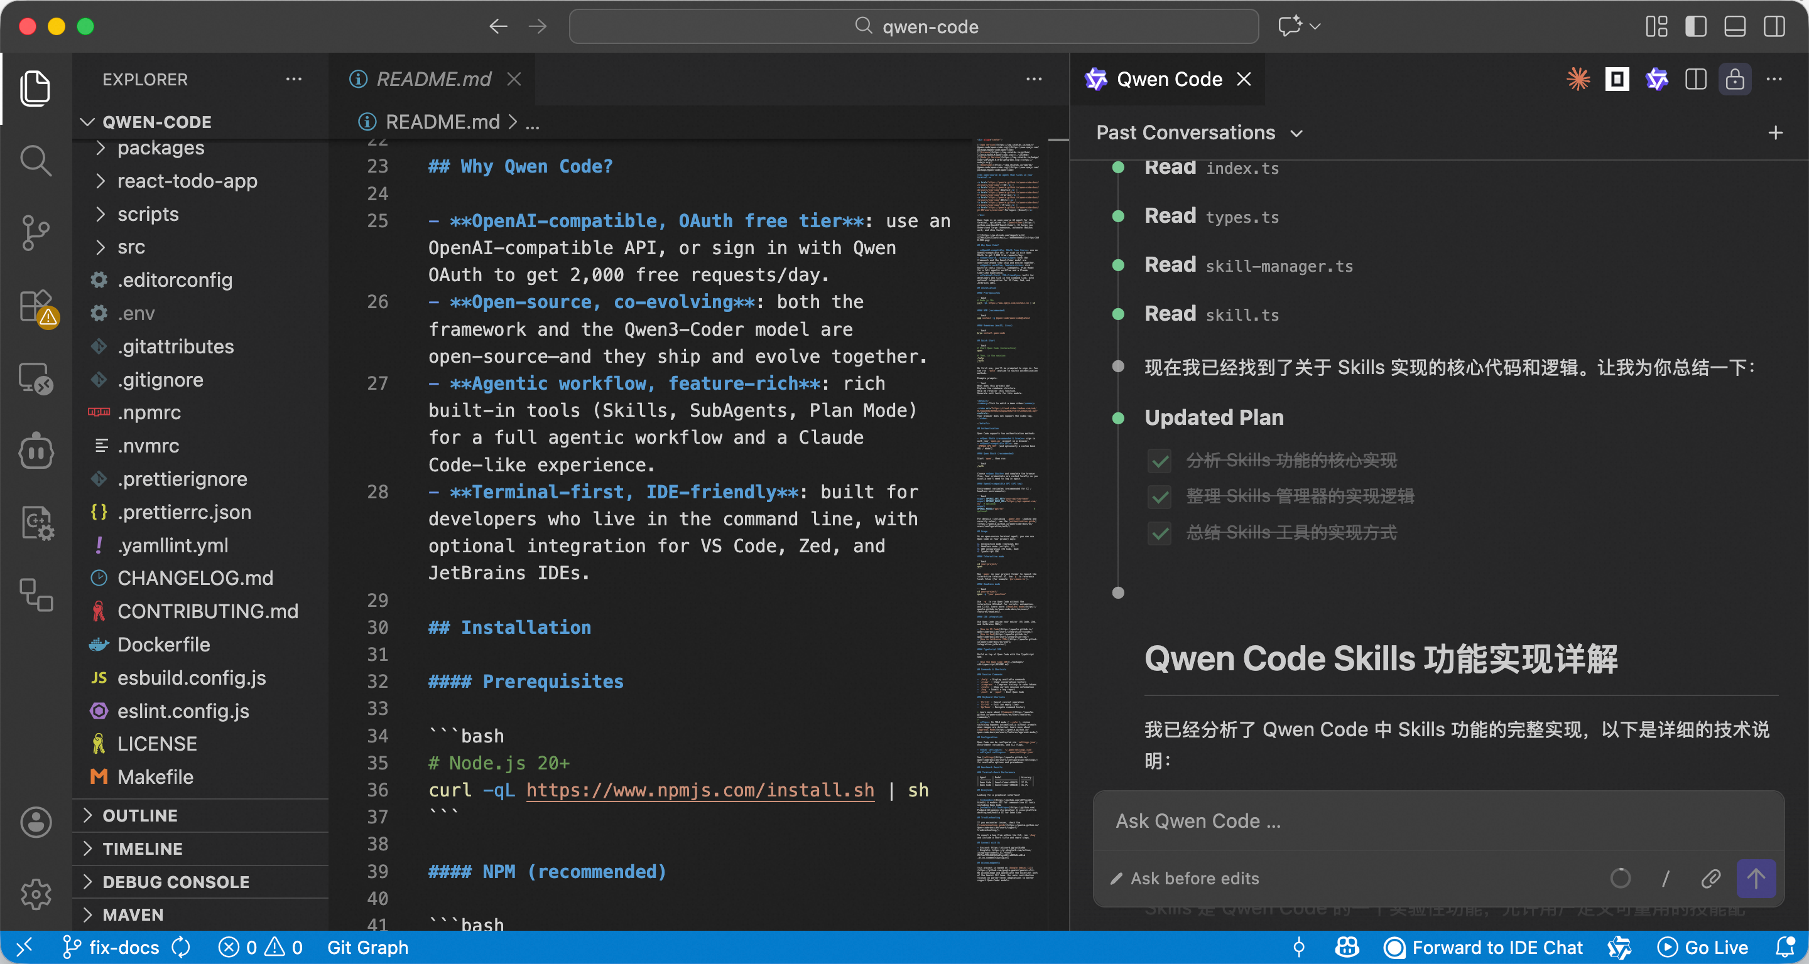Screen dimensions: 1809x964
Task: Open Extensions view with warning badge
Action: coord(35,307)
